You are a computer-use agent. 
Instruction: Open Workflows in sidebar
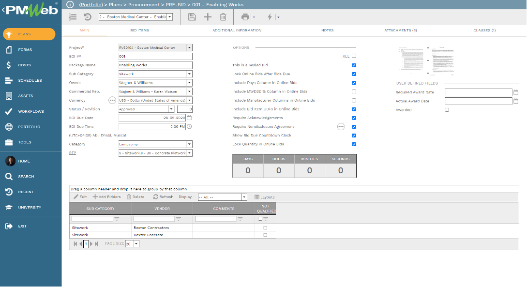30,112
